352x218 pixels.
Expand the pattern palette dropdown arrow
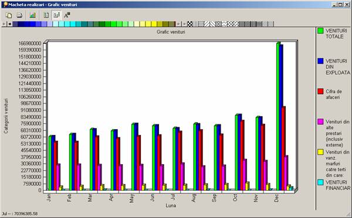coord(185,24)
